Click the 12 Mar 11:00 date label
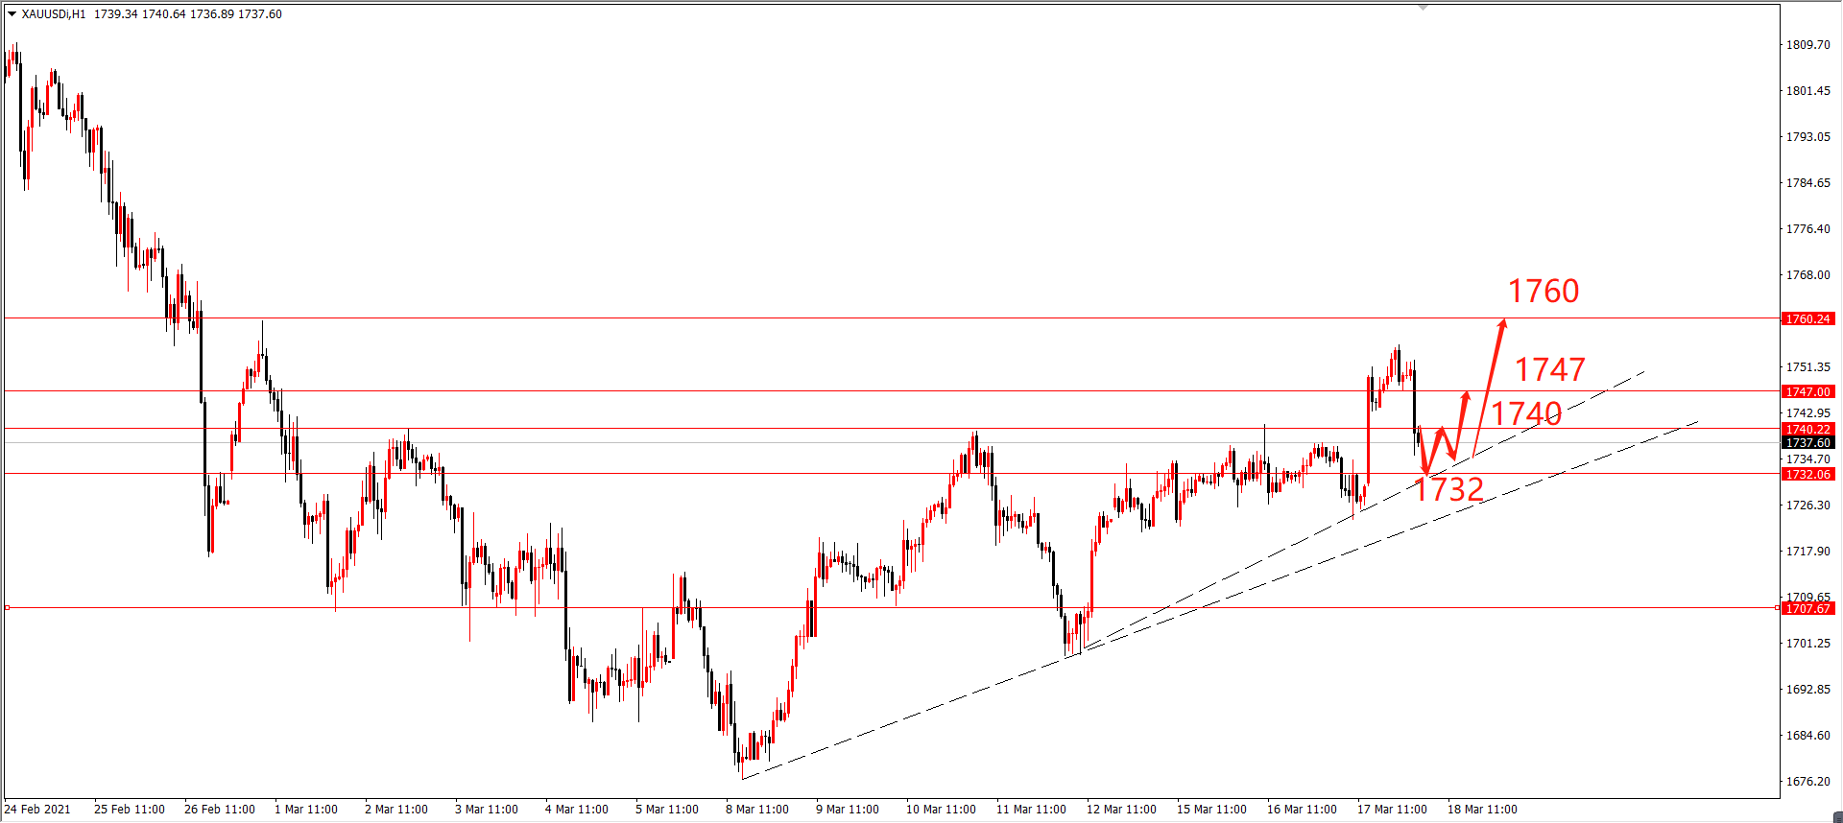Screen dimensions: 1843x823 [x=1122, y=810]
